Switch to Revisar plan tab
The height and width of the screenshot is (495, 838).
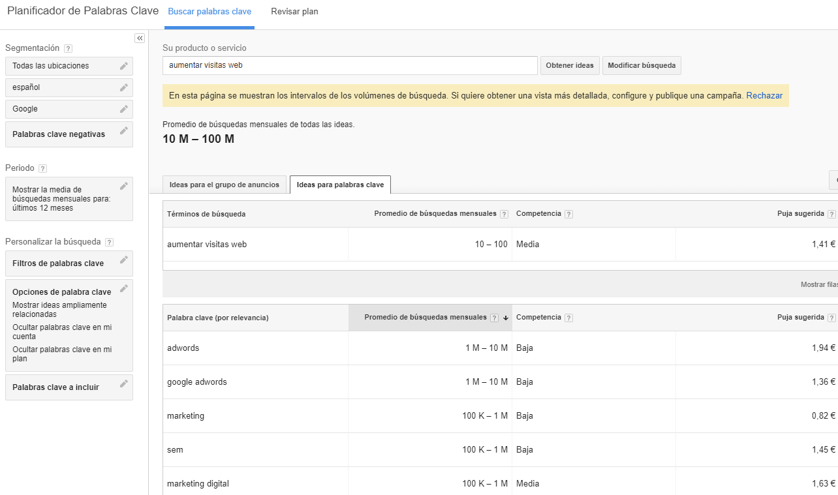click(294, 12)
